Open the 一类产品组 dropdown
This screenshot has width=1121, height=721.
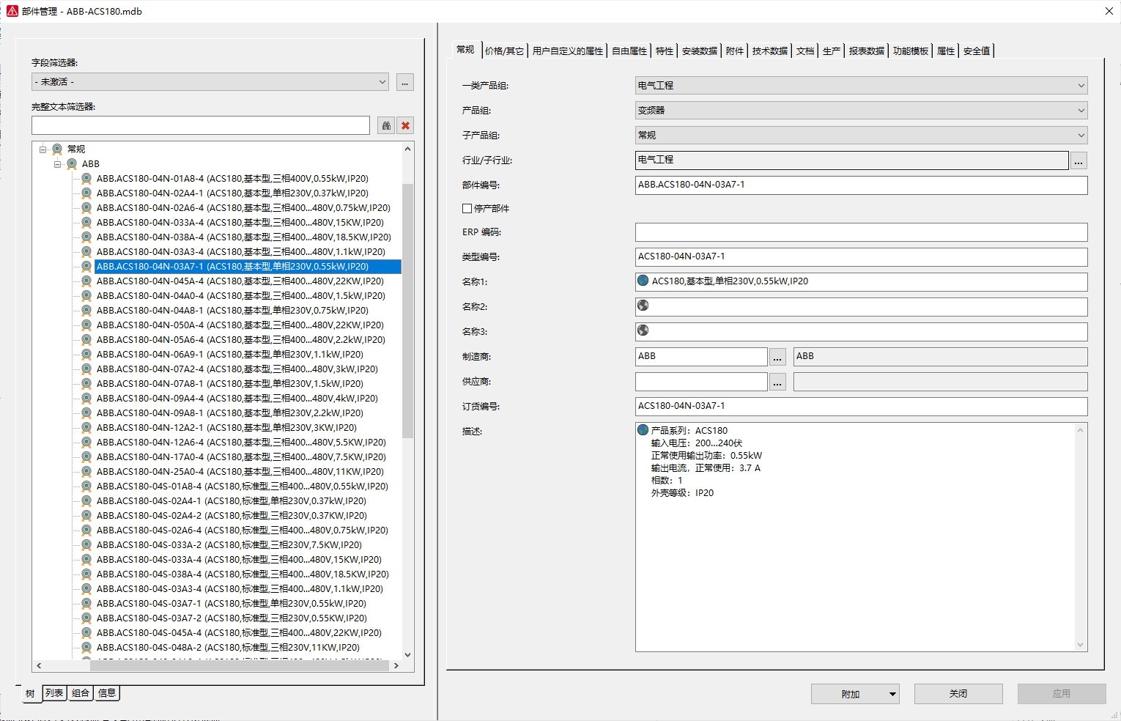(861, 85)
